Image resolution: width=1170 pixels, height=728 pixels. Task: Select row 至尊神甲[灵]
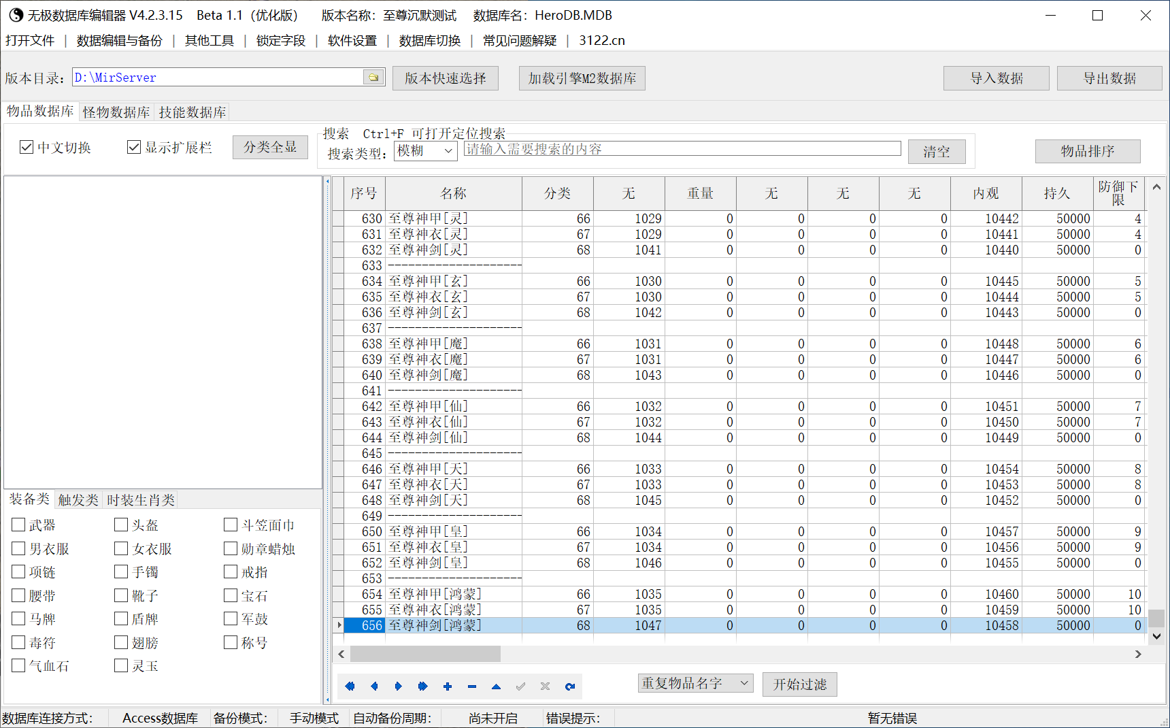(x=739, y=218)
